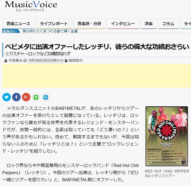Click the author person icon
Image resolution: width=191 pixels, height=186 pixels.
click(x=6, y=60)
